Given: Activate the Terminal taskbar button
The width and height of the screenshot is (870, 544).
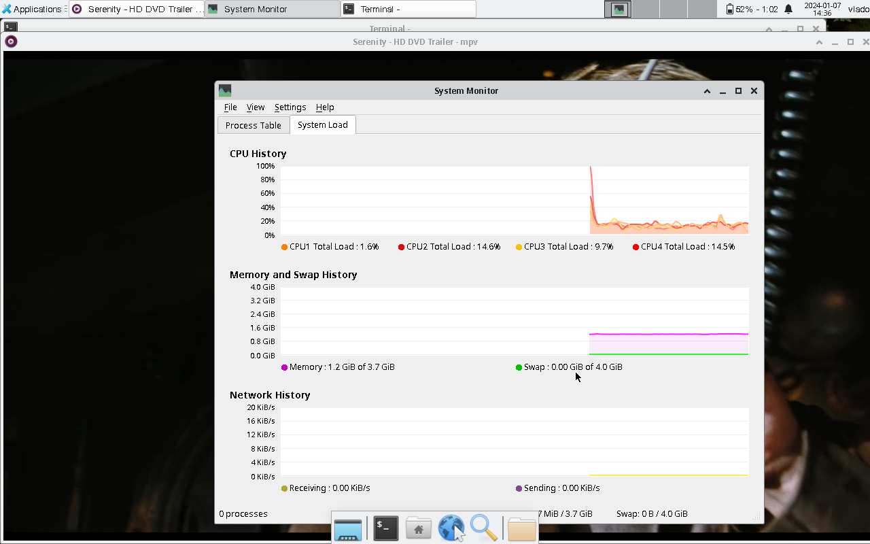Looking at the screenshot, I should tap(408, 9).
